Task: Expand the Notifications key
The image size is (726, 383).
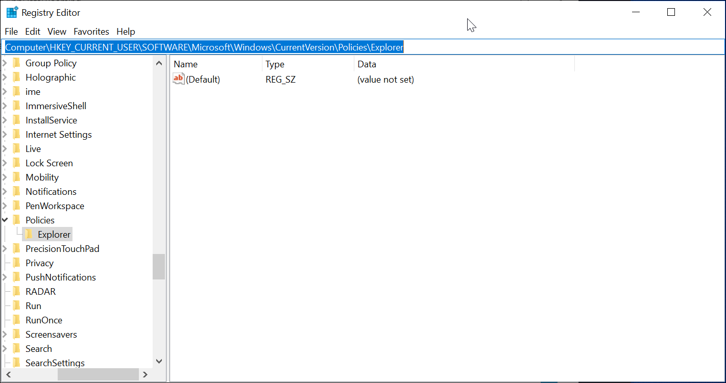Action: pos(5,192)
